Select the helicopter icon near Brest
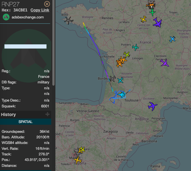Viewport: 191px width, 171px height. pos(68,20)
